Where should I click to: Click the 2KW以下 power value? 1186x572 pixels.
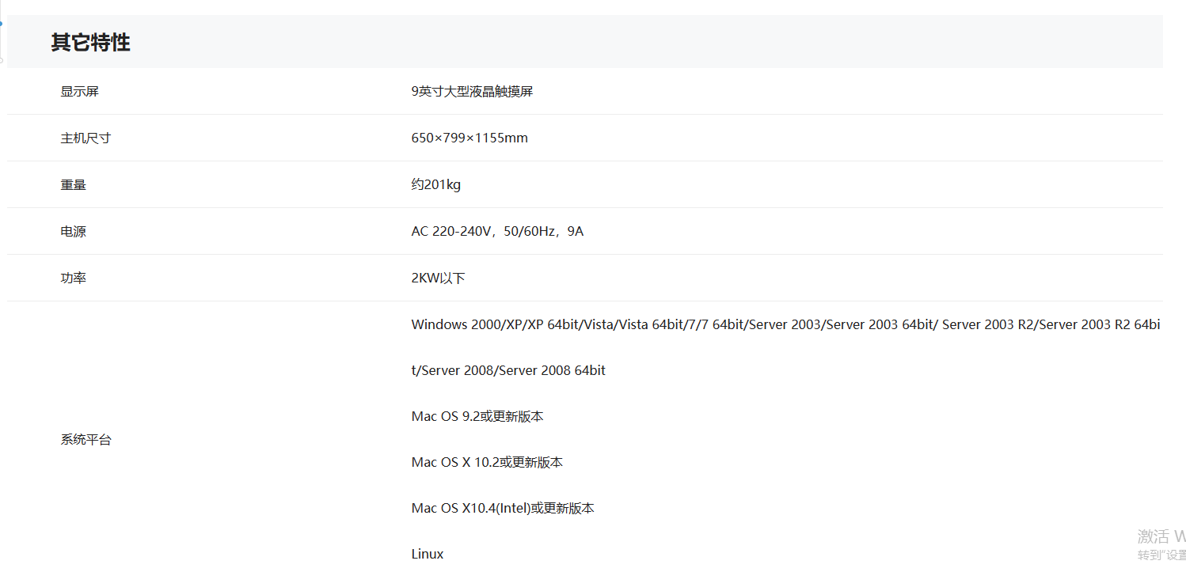[x=438, y=278]
